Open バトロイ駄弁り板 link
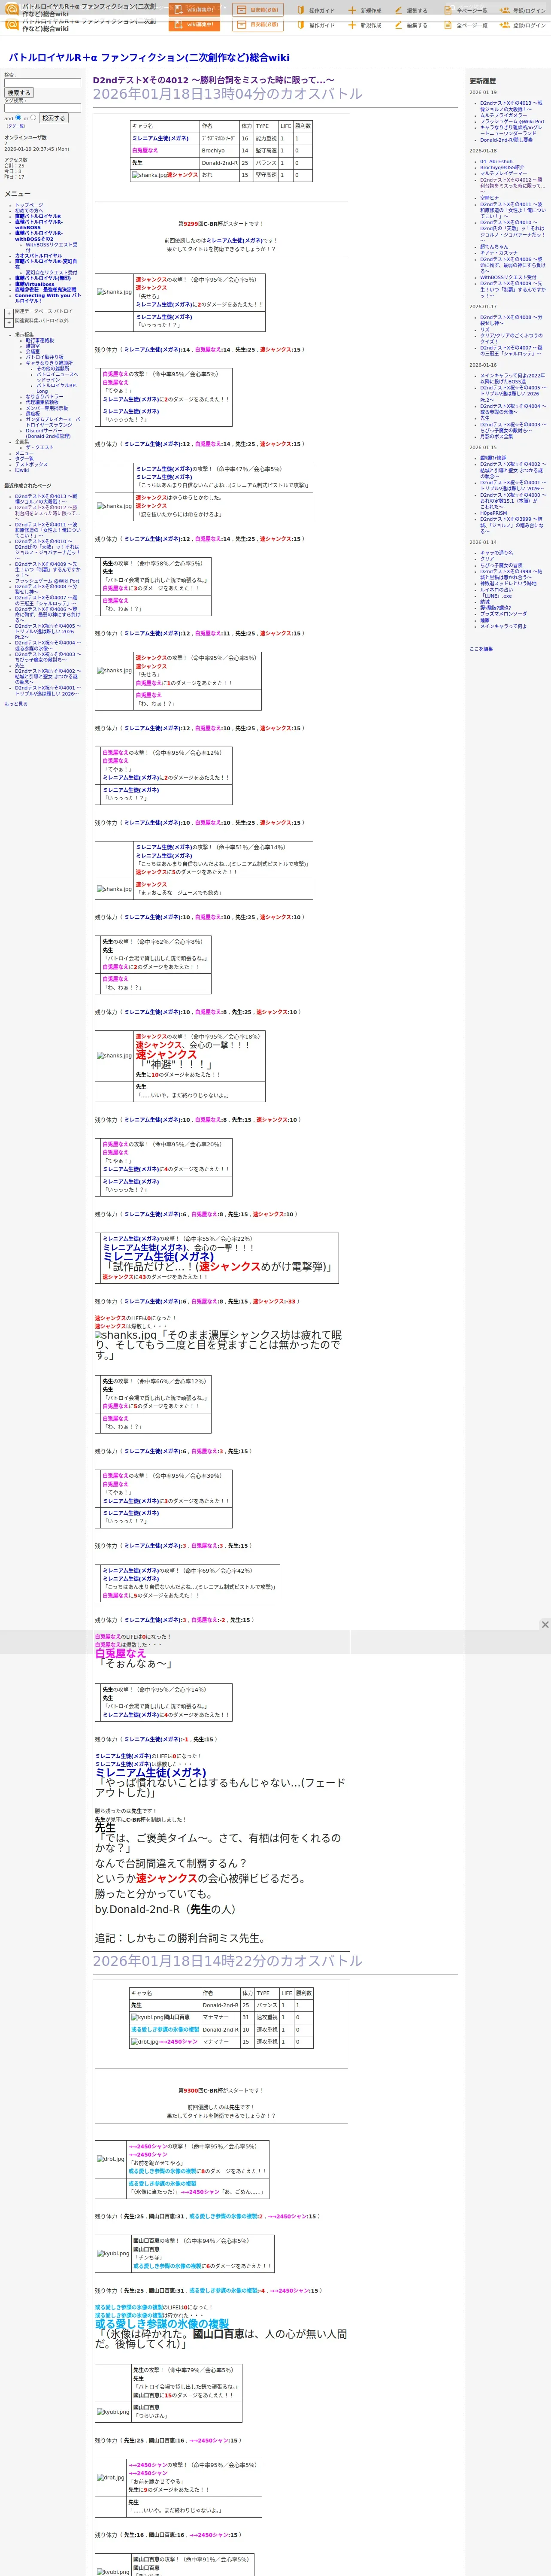The image size is (551, 2576). click(44, 357)
